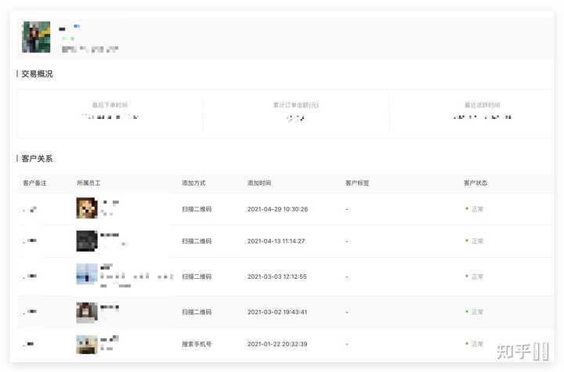564x372 pixels.
Task: Click employee avatar in the 2021-03-03 row
Action: 86,275
